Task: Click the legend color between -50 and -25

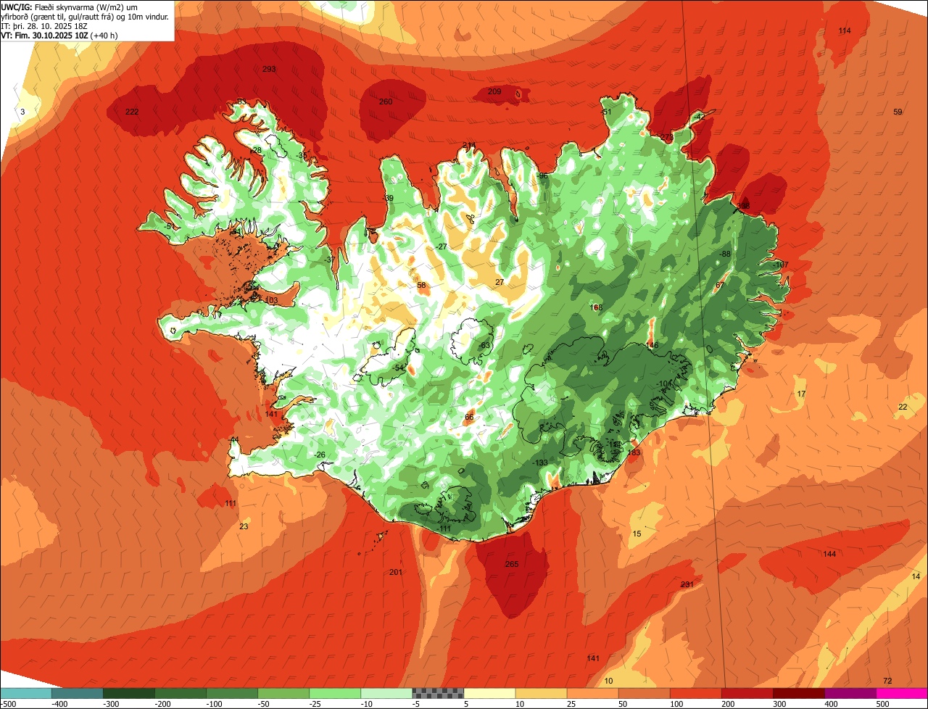Action: (283, 693)
